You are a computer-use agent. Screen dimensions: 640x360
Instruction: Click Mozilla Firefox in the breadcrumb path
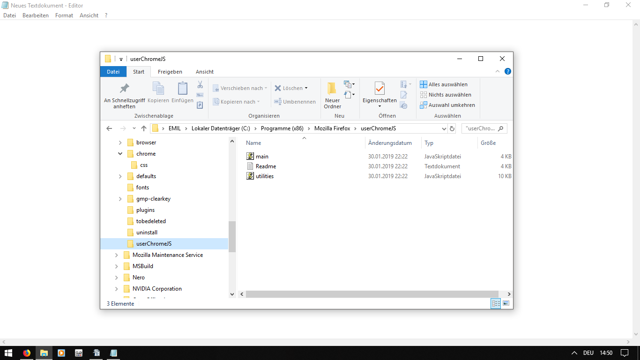(332, 128)
